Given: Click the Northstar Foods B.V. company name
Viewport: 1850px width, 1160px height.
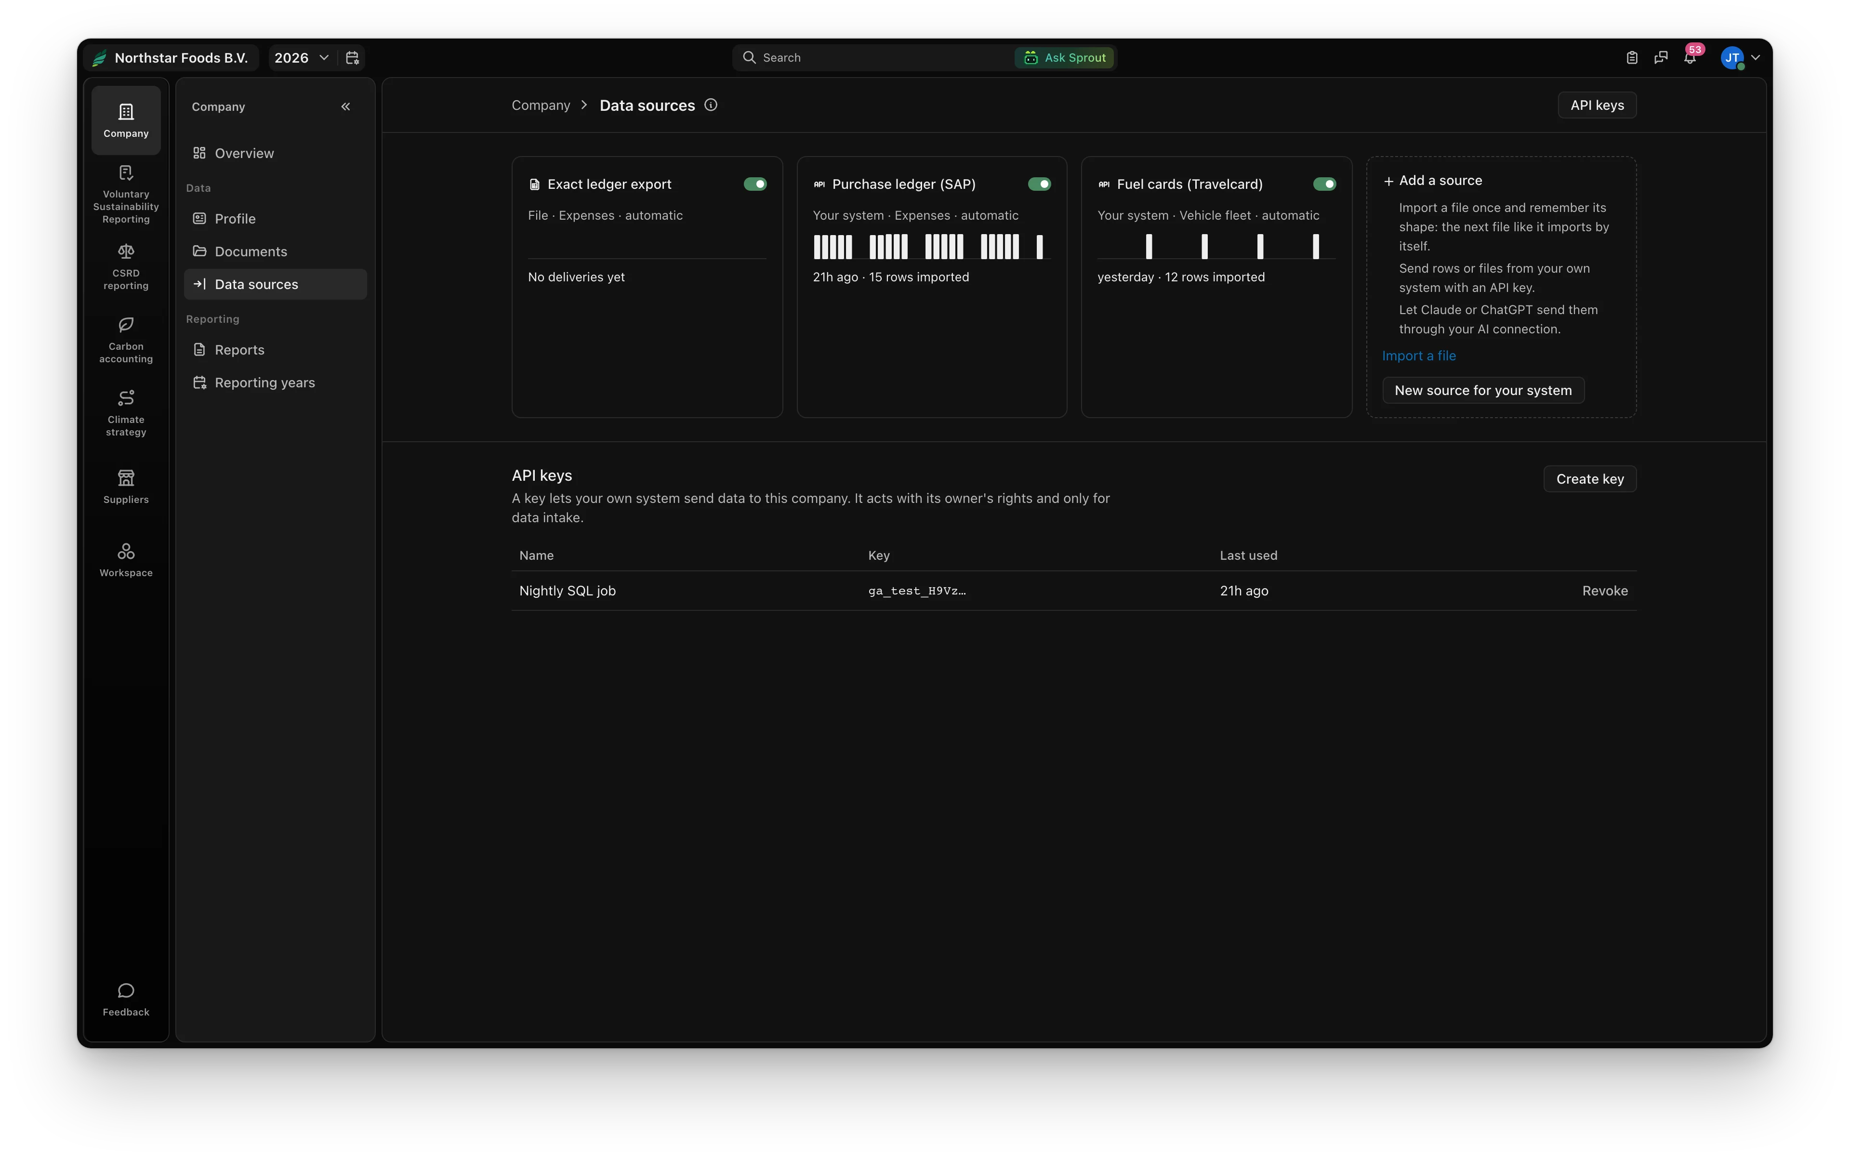Looking at the screenshot, I should [x=181, y=57].
